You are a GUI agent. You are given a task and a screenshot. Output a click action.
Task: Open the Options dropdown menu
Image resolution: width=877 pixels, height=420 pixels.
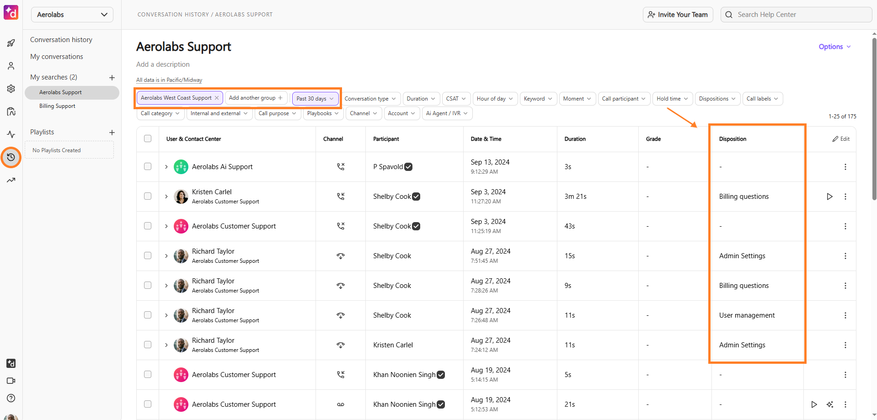[834, 47]
